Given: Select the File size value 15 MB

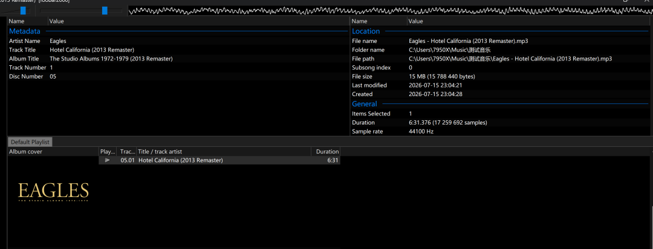Looking at the screenshot, I should (x=442, y=77).
